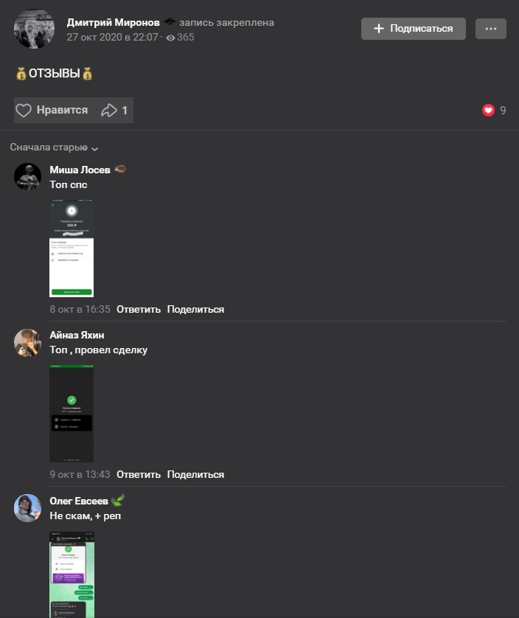519x618 pixels.
Task: Open Дмитрий Миронов's profile avatar
Action: (34, 29)
